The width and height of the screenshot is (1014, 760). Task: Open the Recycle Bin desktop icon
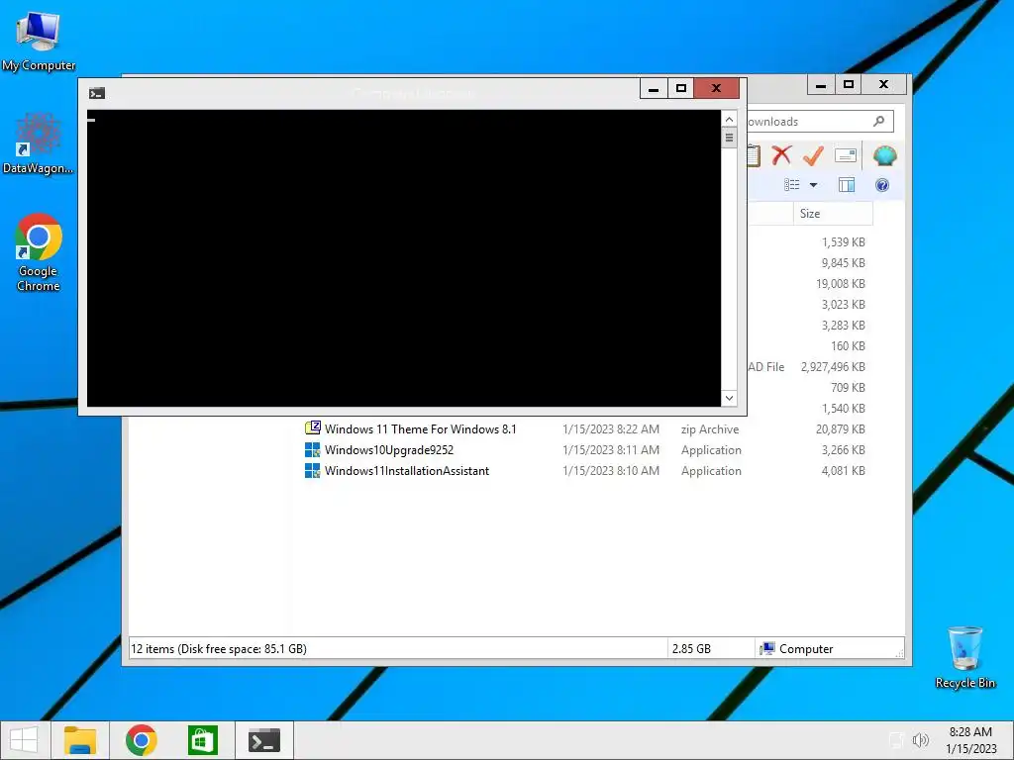point(964,657)
